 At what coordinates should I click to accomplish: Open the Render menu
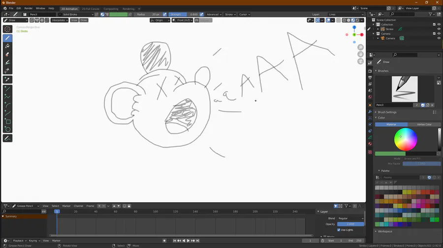[28, 8]
